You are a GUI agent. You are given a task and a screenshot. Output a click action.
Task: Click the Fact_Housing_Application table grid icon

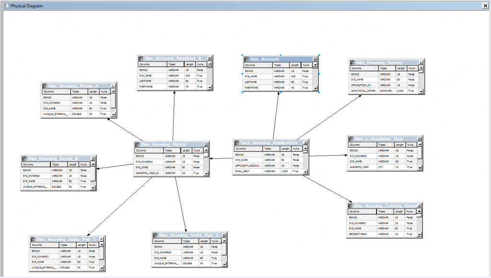pos(236,143)
